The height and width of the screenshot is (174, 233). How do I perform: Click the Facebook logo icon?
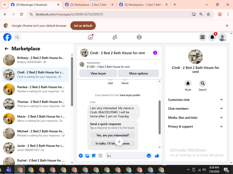point(7,37)
